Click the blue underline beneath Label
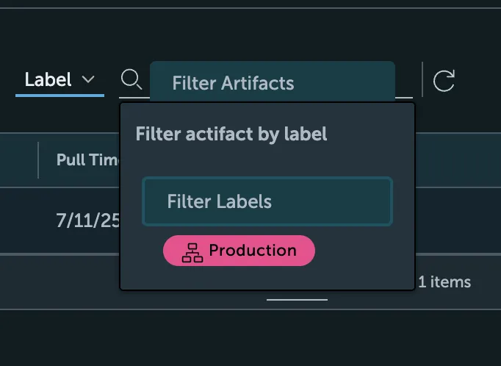Viewport: 501px width, 366px height. 60,95
